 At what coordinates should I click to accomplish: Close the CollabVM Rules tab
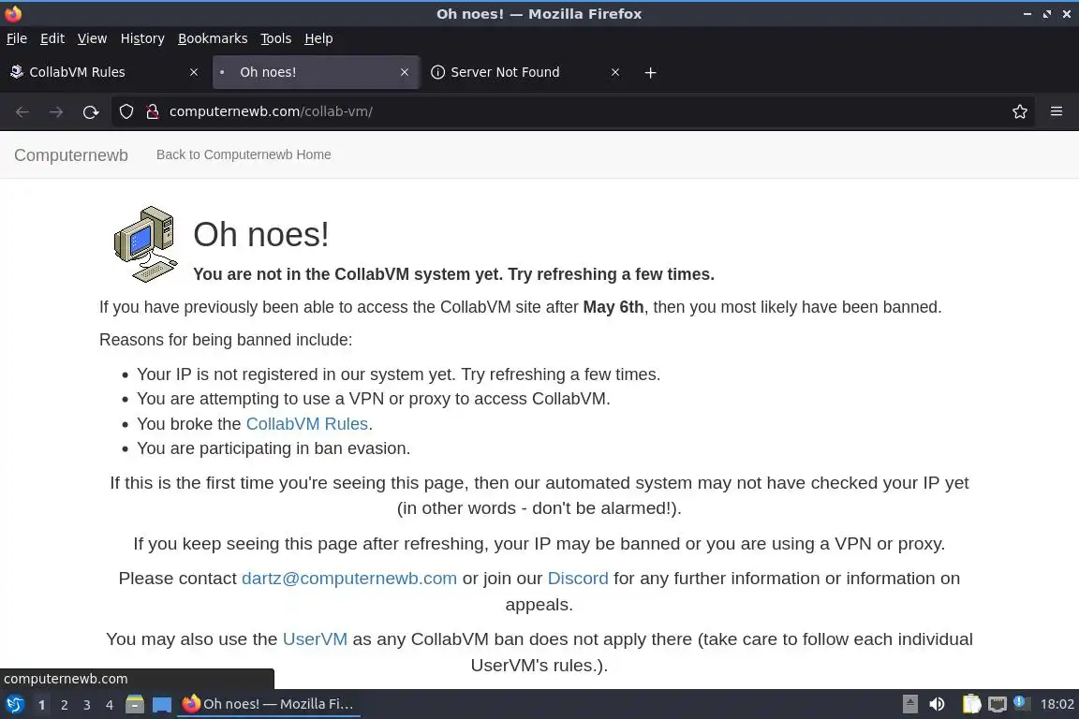click(194, 72)
